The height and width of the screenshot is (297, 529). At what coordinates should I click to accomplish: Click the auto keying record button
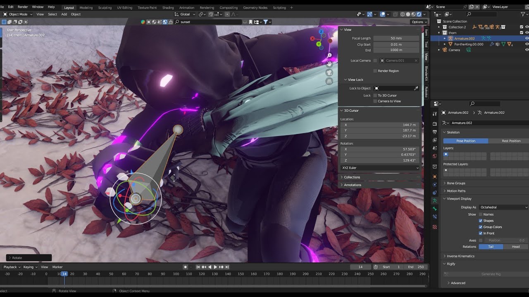coord(186,267)
